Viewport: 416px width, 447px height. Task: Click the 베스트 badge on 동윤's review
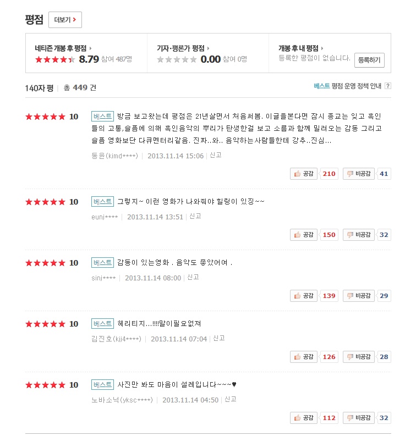pyautogui.click(x=103, y=116)
